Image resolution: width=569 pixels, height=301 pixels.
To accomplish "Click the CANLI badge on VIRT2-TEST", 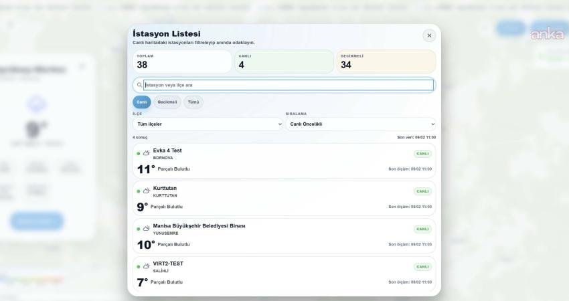I will (422, 267).
